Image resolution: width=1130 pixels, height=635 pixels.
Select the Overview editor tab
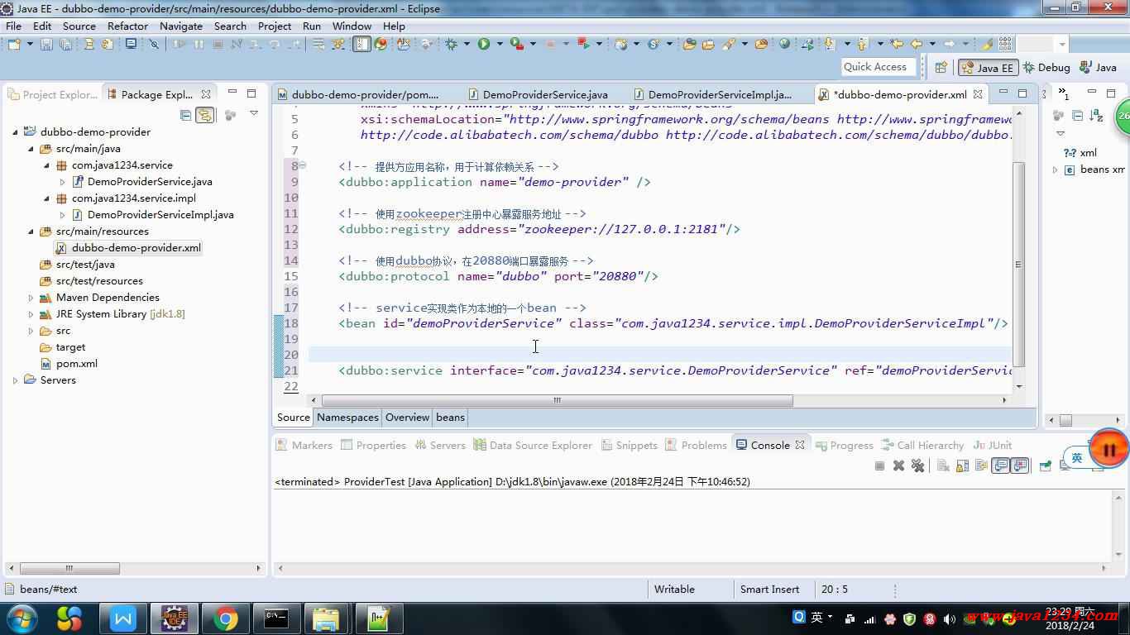(407, 418)
